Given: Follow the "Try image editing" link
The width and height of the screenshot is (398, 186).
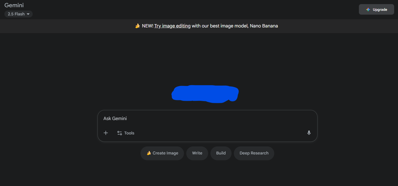Looking at the screenshot, I should 172,26.
